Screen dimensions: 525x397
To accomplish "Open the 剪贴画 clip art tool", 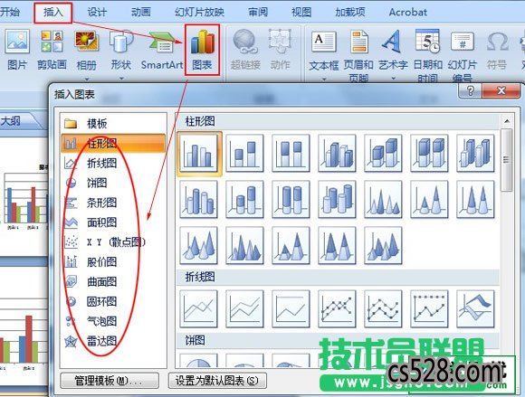I will pos(52,50).
